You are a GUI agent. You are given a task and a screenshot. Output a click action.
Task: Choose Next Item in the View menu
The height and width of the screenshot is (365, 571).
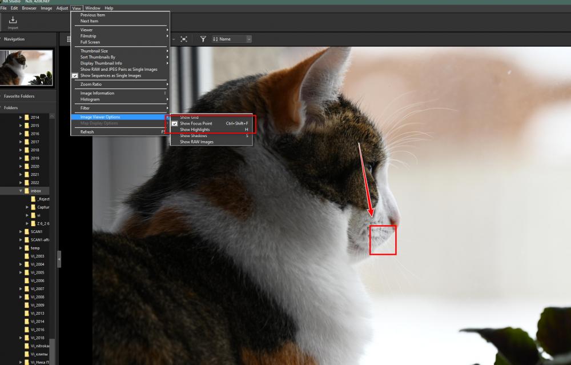(120, 21)
